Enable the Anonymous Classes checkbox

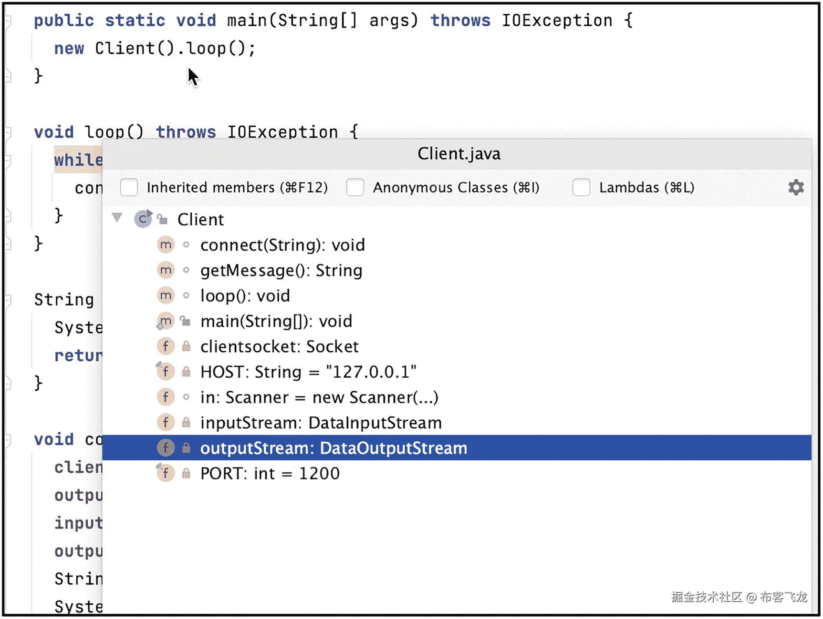(355, 187)
